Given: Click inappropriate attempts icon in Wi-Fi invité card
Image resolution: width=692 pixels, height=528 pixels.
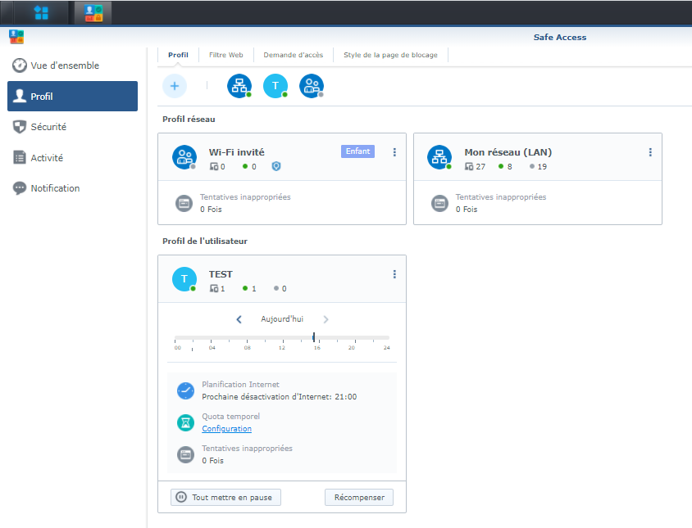Looking at the screenshot, I should [184, 203].
